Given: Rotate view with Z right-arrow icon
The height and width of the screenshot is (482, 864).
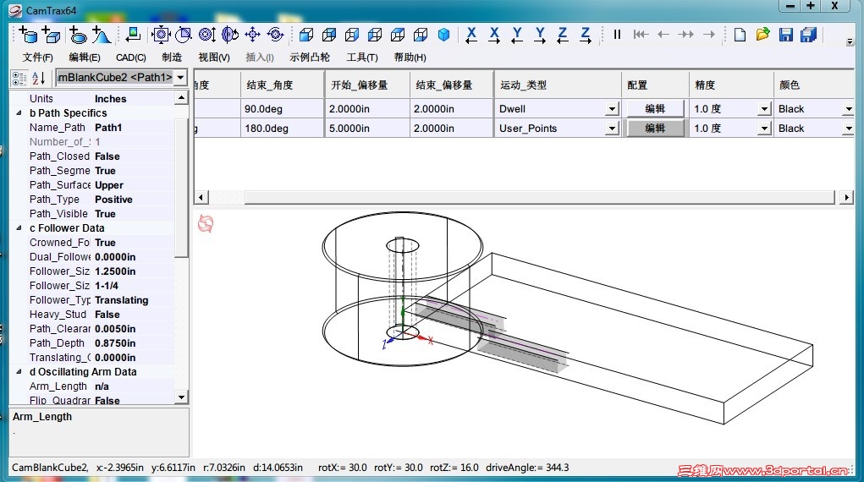Looking at the screenshot, I should (x=586, y=35).
